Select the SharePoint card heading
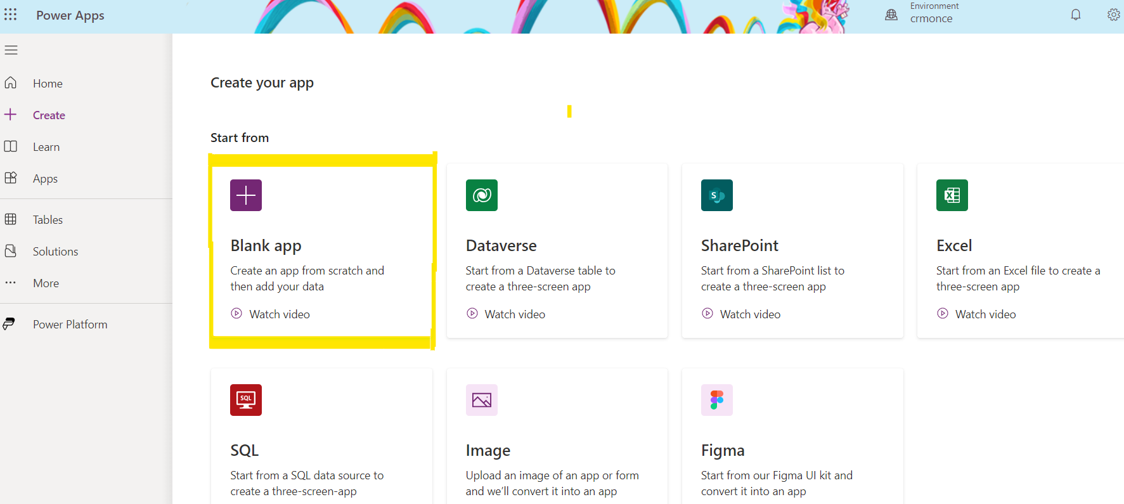 739,245
